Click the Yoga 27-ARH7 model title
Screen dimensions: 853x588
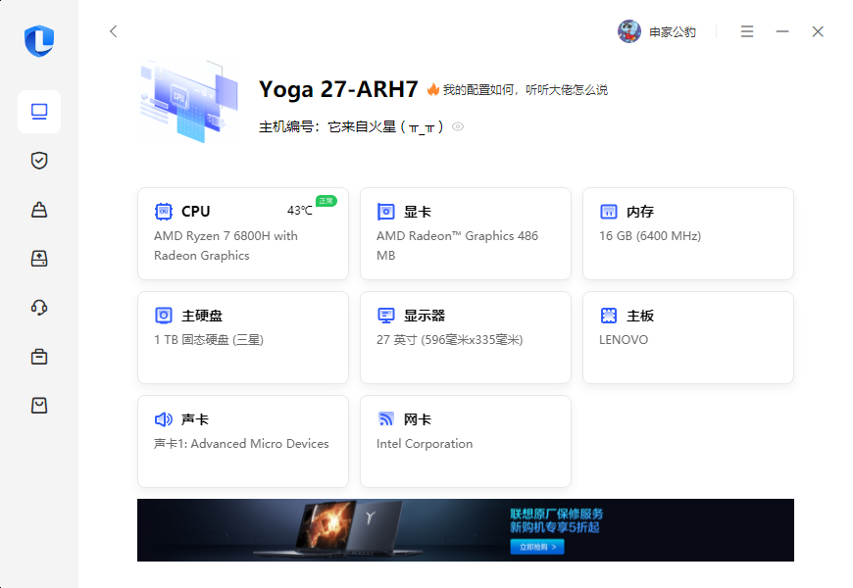click(338, 89)
